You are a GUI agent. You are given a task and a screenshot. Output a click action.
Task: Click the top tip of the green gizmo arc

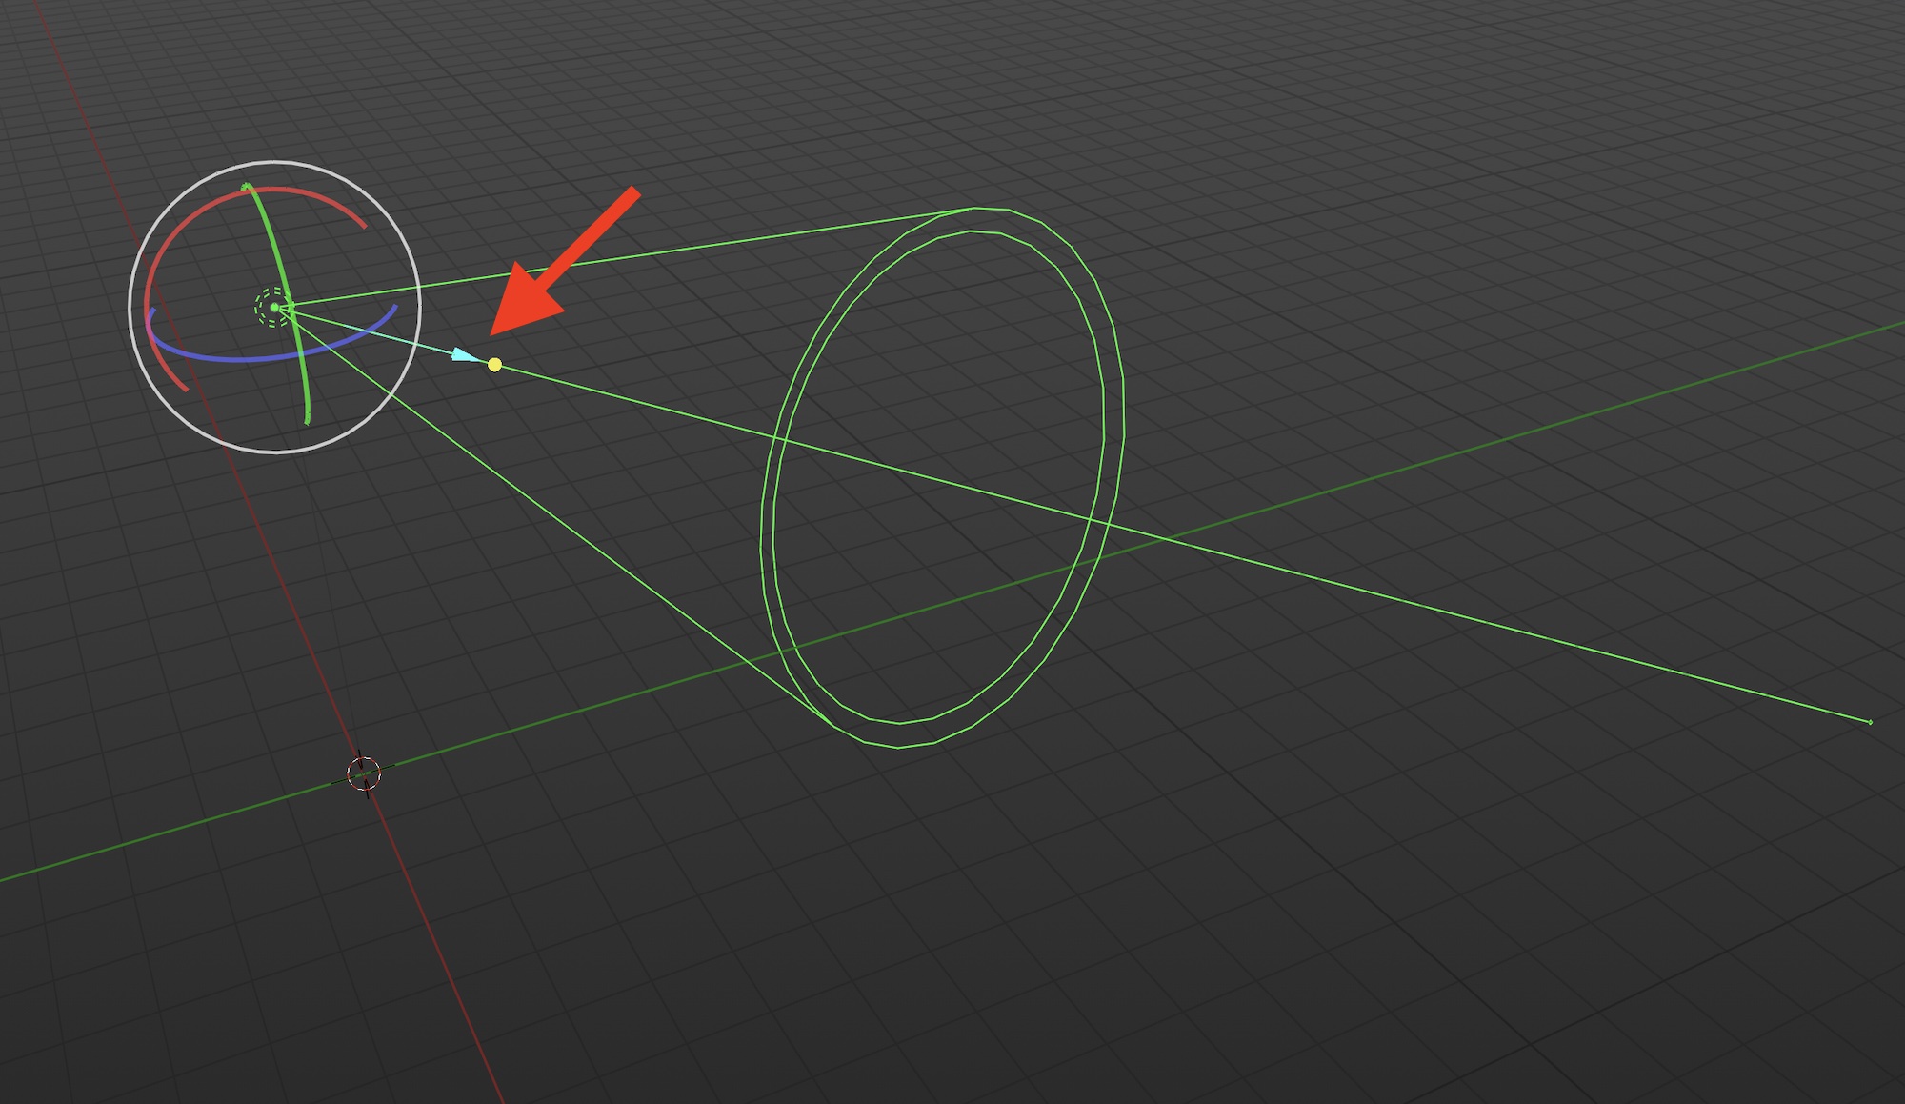pos(247,187)
